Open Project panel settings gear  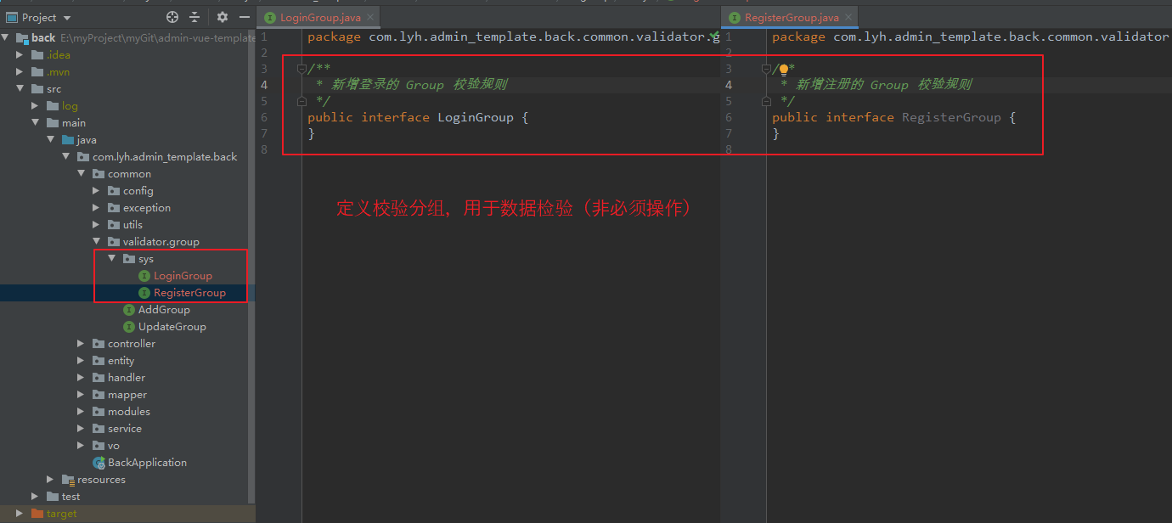(223, 17)
